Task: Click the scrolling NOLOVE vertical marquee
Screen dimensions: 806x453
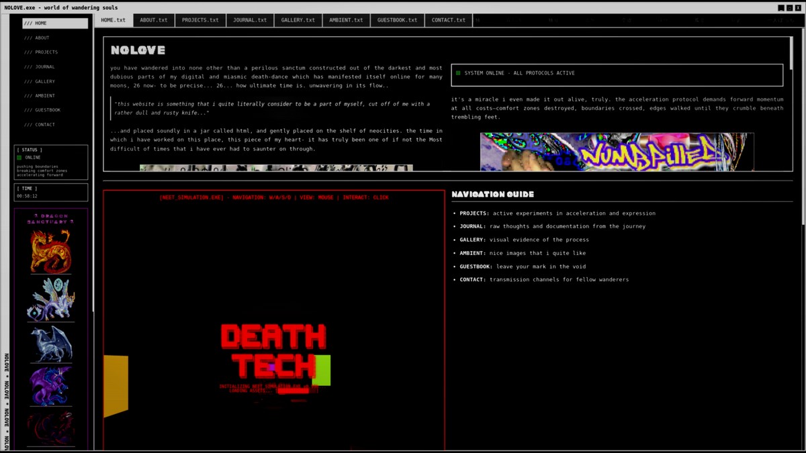Action: point(7,401)
